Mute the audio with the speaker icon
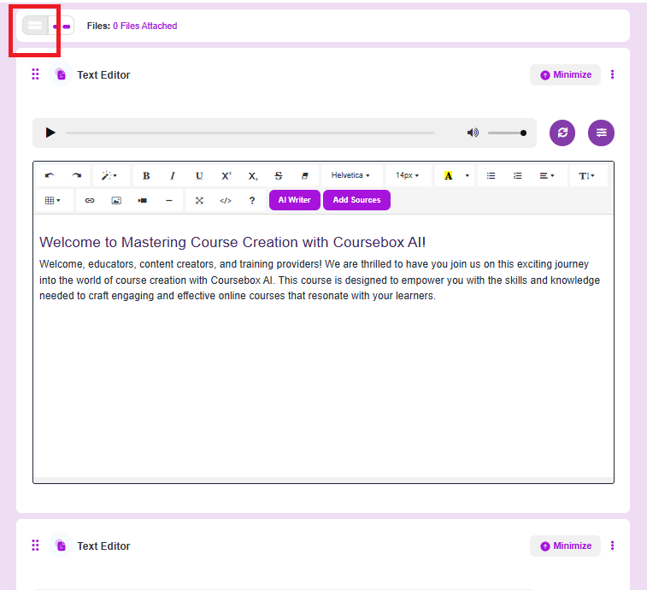 click(473, 133)
